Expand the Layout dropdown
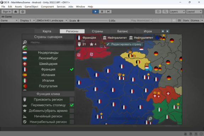The image size is (204, 136). click(x=194, y=12)
